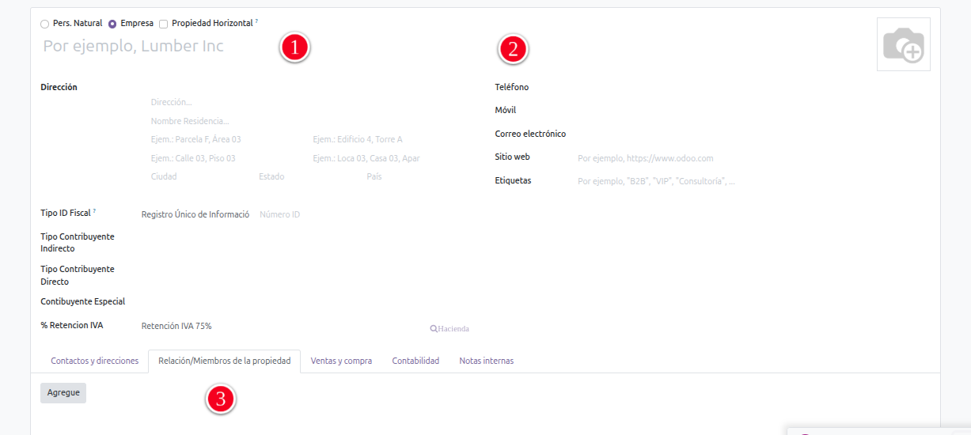Switch to Contactos y direcciones tab
This screenshot has width=971, height=435.
[x=95, y=361]
